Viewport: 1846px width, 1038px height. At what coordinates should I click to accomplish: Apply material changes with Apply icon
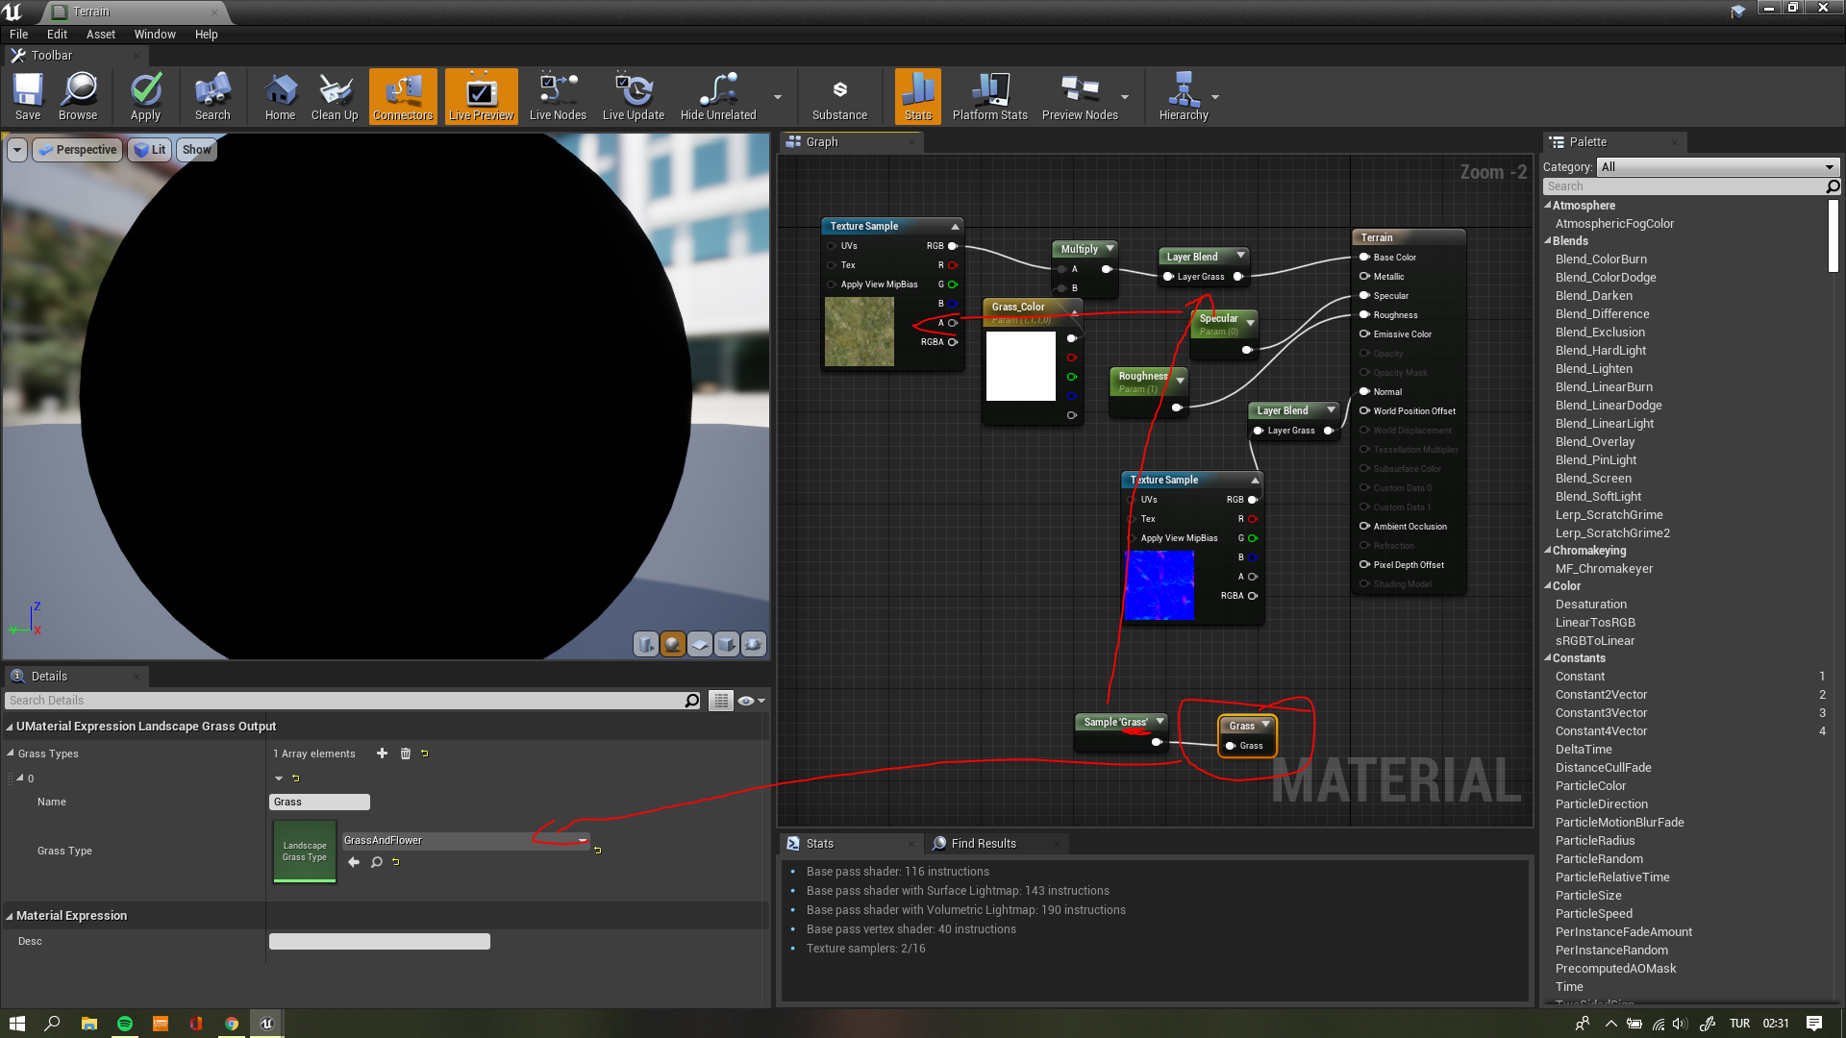point(145,96)
